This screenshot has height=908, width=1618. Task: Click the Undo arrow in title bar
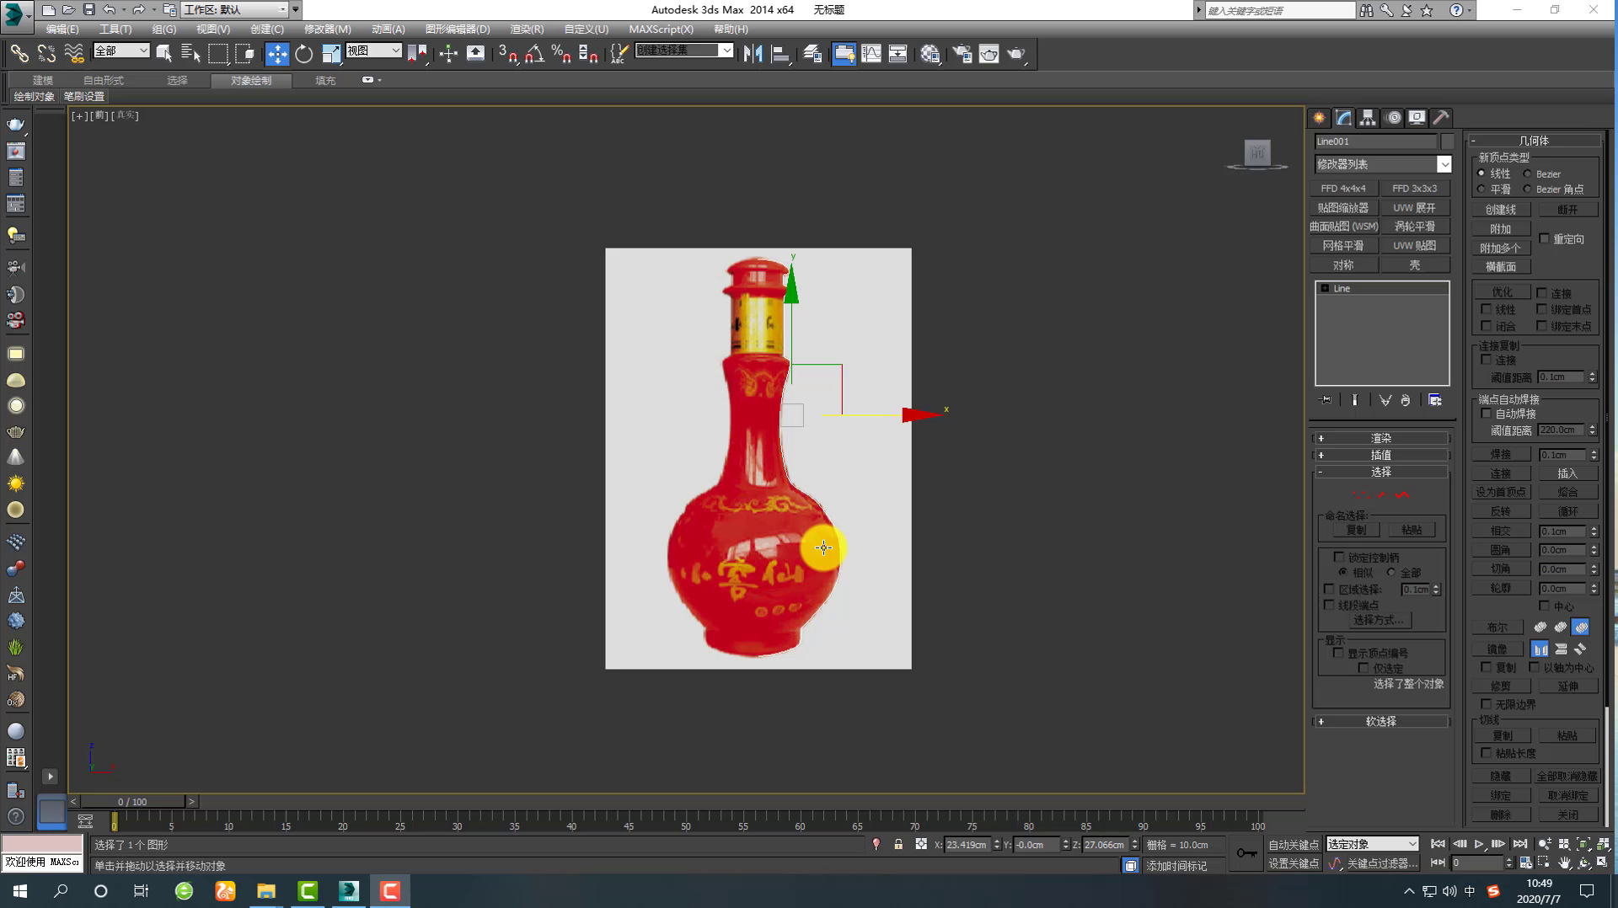pos(110,10)
